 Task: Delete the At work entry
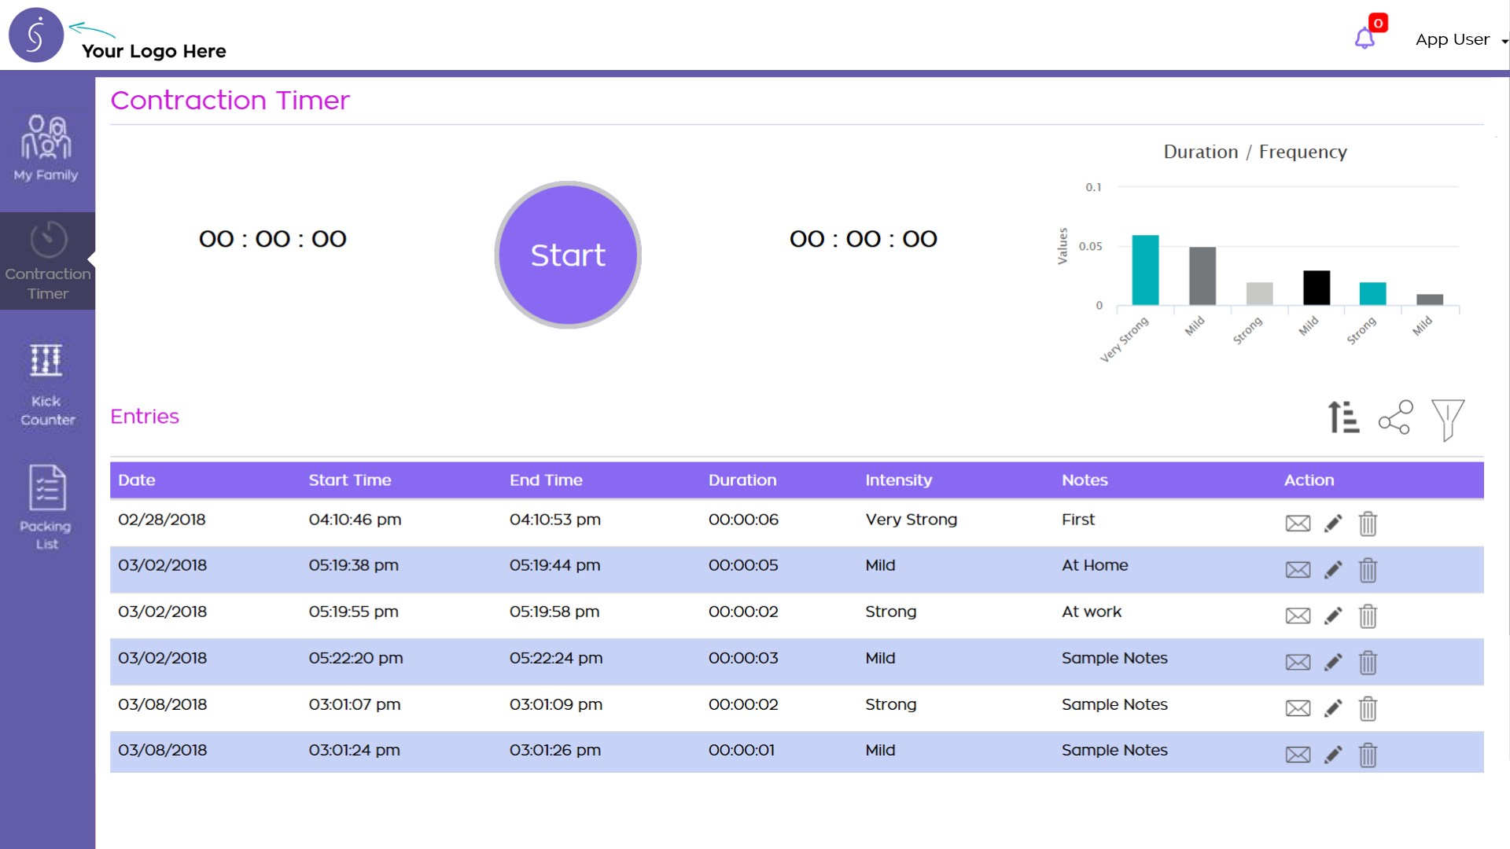1368,616
